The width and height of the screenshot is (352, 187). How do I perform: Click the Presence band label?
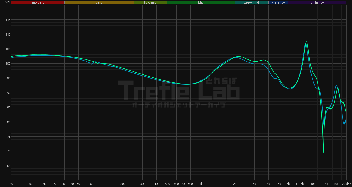[x=278, y=2]
